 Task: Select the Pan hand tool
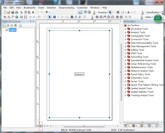13,17
